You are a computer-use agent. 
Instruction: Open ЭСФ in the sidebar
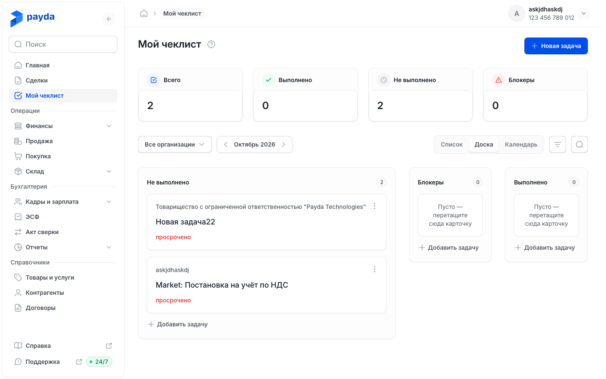(x=63, y=217)
